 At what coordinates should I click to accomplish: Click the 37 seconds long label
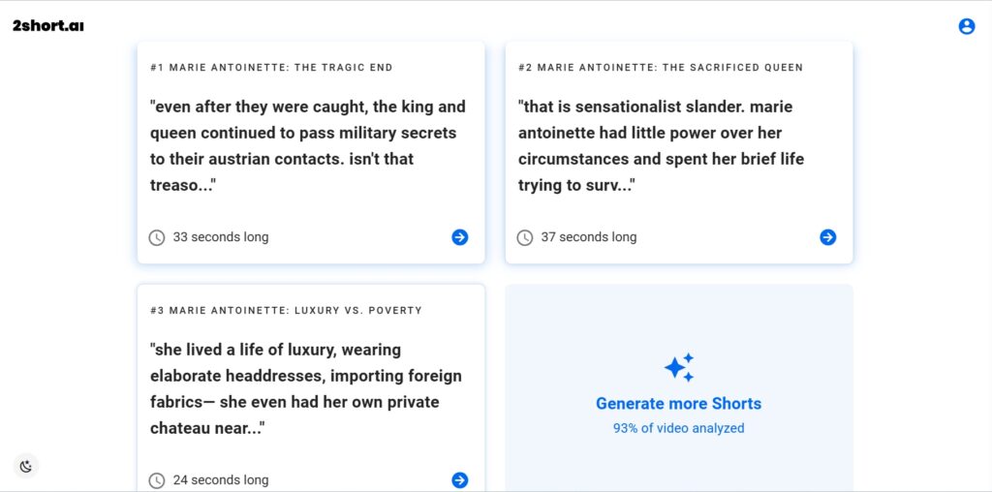[589, 237]
